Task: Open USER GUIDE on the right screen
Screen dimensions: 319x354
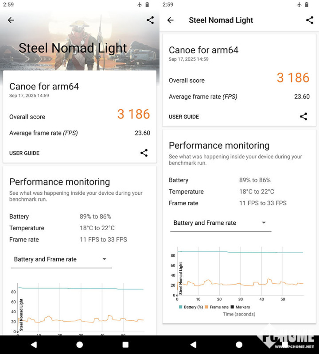Action: click(184, 117)
